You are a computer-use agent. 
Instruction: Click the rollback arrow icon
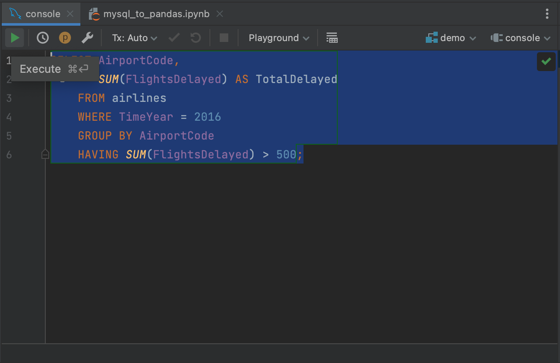(x=196, y=38)
